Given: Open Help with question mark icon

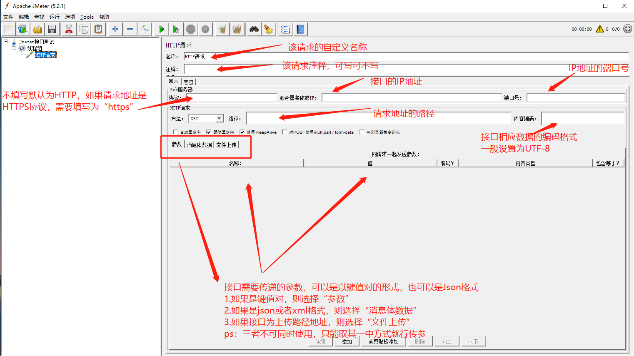Looking at the screenshot, I should click(300, 29).
